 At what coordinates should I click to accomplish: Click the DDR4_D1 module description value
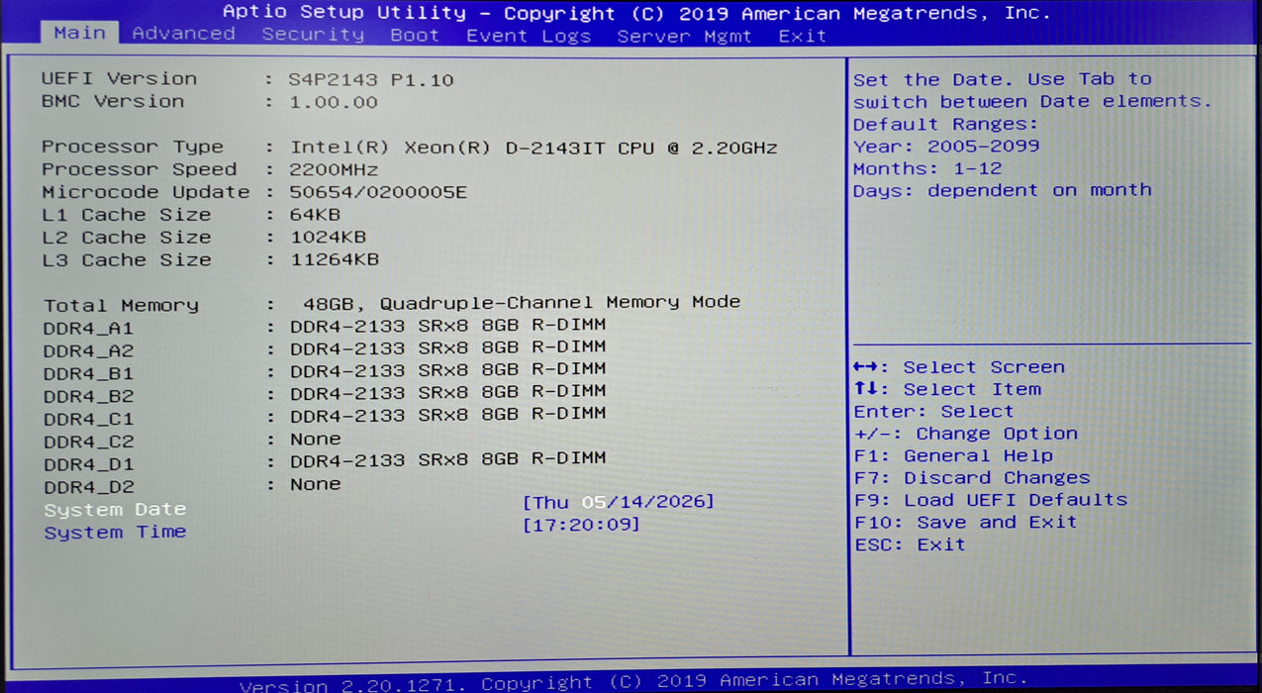click(447, 458)
